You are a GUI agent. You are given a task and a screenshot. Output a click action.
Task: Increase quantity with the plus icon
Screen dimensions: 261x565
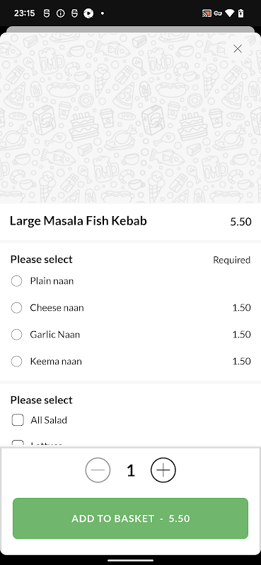[163, 470]
